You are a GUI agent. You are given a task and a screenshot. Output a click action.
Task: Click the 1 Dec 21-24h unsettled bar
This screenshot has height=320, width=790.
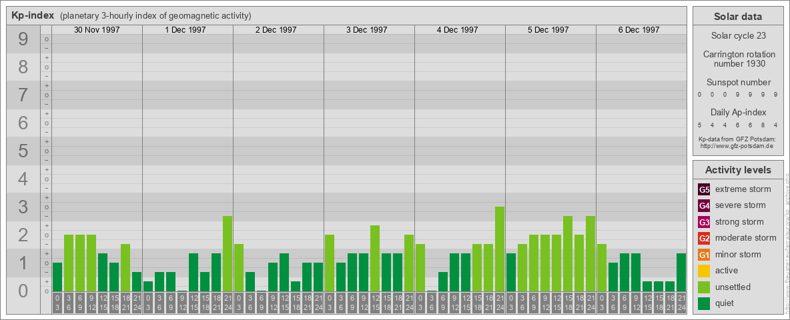228,253
